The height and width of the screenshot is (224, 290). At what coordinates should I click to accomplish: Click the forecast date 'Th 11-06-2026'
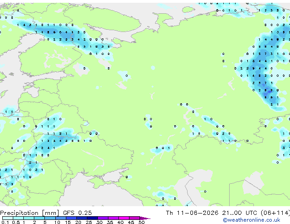point(192,213)
